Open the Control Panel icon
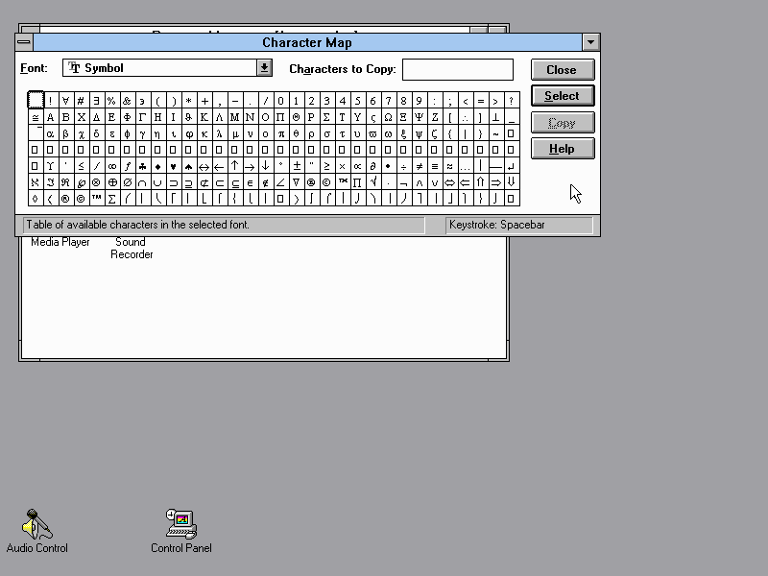This screenshot has height=576, width=768. tap(180, 525)
